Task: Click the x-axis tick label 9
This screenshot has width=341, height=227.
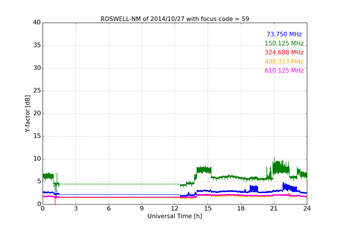Action: [x=142, y=208]
